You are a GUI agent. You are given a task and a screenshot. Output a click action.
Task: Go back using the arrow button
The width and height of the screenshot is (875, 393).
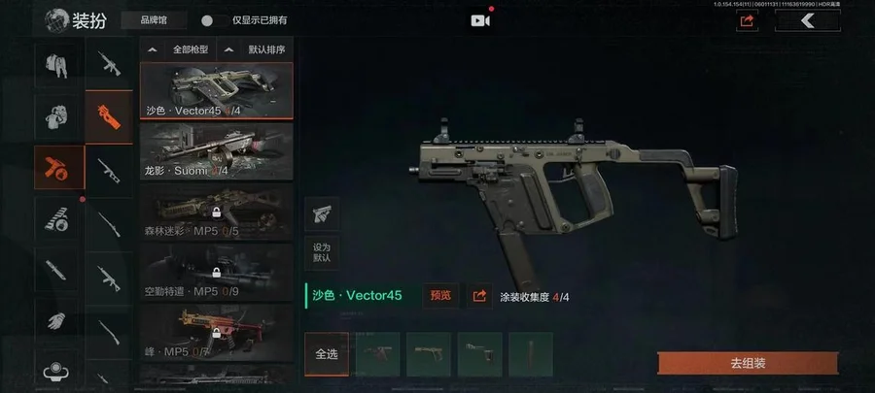(x=807, y=20)
